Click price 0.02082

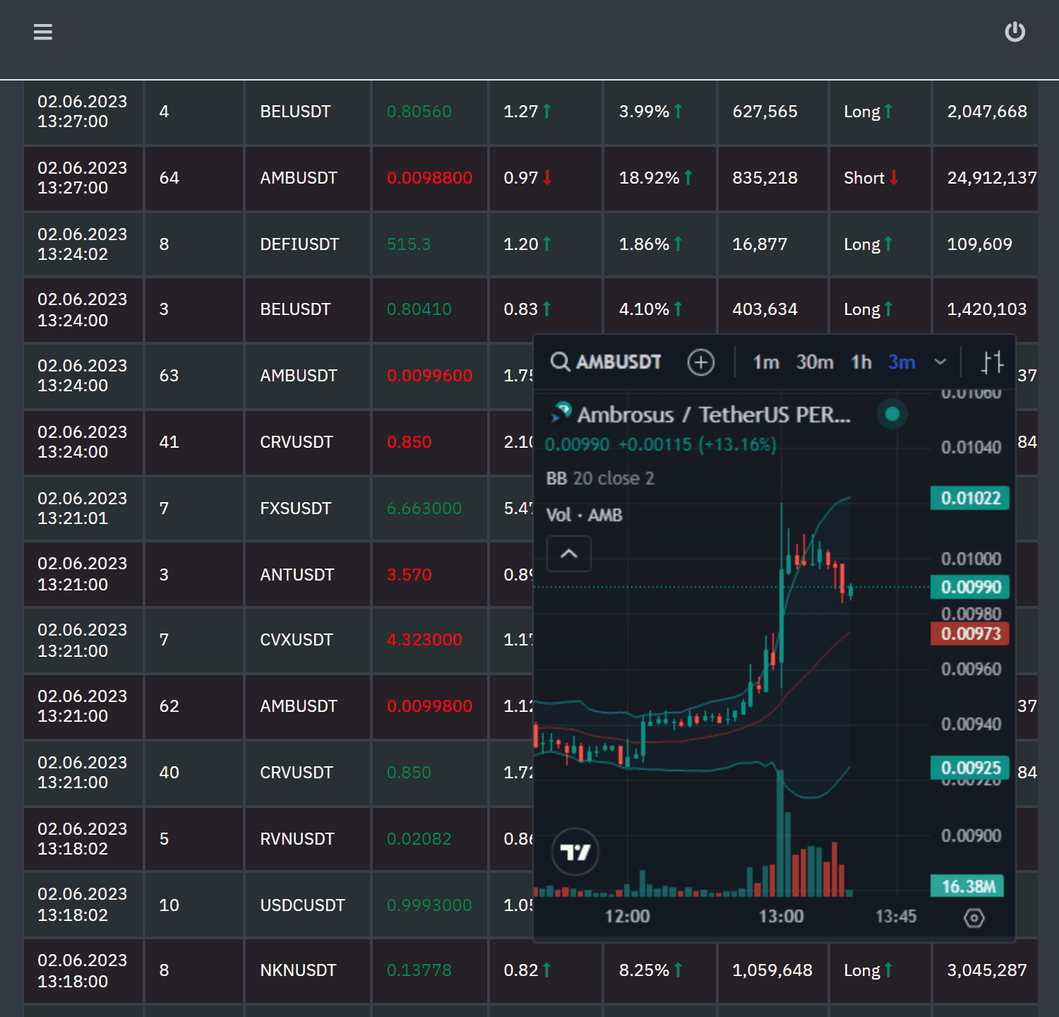point(419,839)
